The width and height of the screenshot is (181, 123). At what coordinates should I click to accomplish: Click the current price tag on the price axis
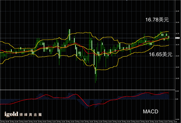coord(177,38)
